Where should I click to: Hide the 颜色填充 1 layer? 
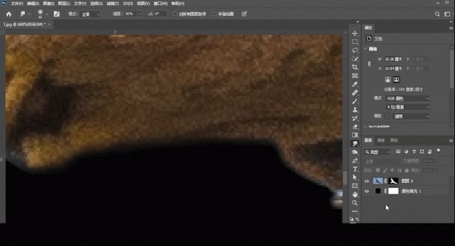(x=367, y=191)
